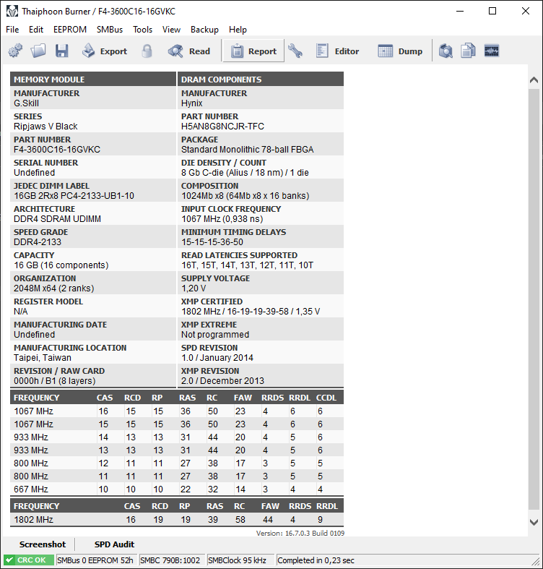Screen dimensions: 543x569
Task: Select part number F4-3600C16-16GVKC text
Action: (57, 150)
